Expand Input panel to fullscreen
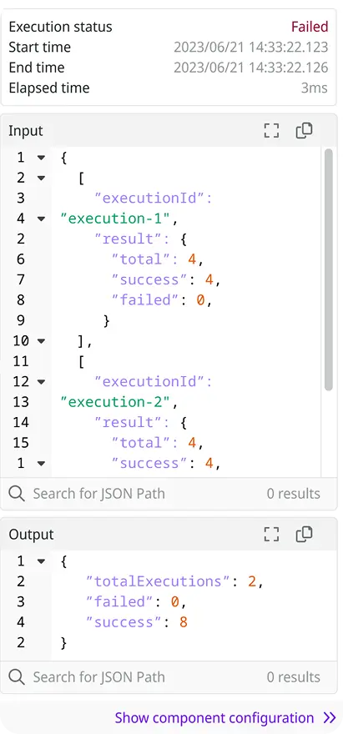Screen dimensions: 343x734 271,131
